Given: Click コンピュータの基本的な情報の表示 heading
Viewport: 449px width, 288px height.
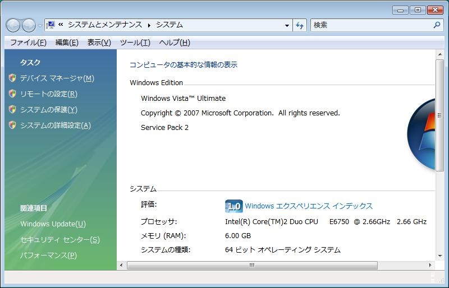Looking at the screenshot, I should (x=184, y=64).
